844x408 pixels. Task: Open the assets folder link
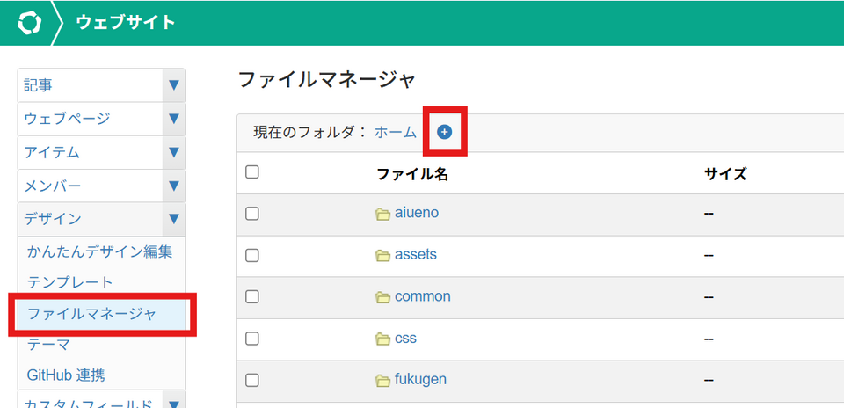416,255
